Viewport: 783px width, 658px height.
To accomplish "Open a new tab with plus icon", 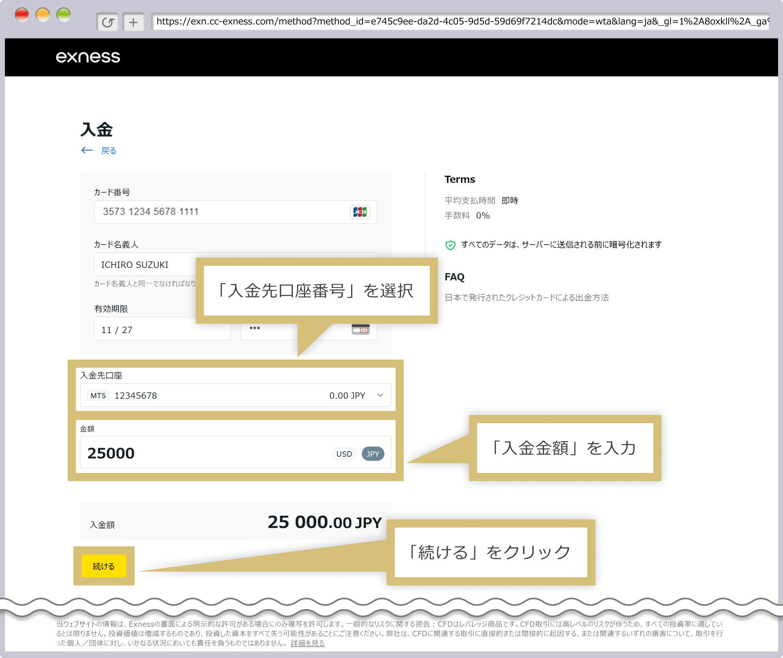I will coord(133,22).
